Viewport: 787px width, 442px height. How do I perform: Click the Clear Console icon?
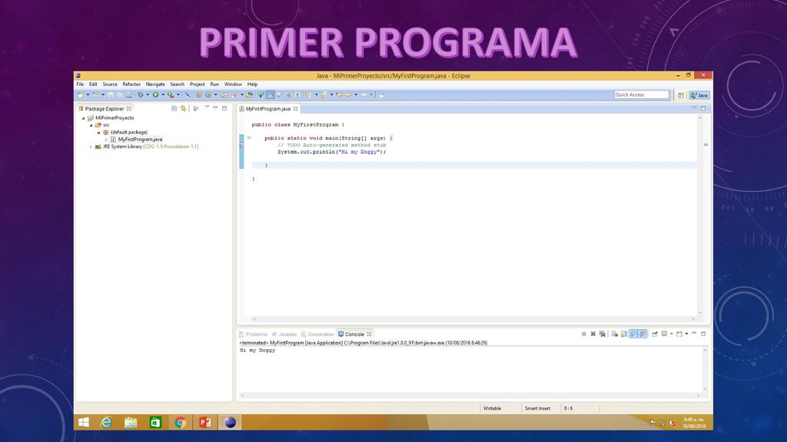(615, 334)
